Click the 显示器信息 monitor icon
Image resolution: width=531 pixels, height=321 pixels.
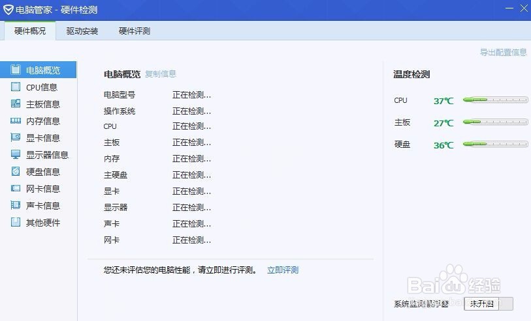pyautogui.click(x=16, y=154)
